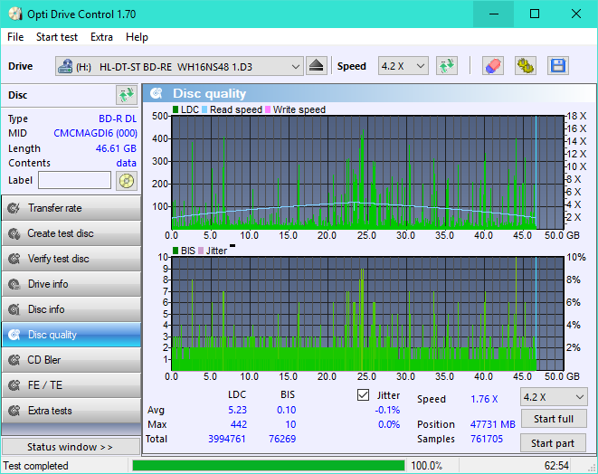Select the Disc quality item
The width and height of the screenshot is (598, 474).
71,335
